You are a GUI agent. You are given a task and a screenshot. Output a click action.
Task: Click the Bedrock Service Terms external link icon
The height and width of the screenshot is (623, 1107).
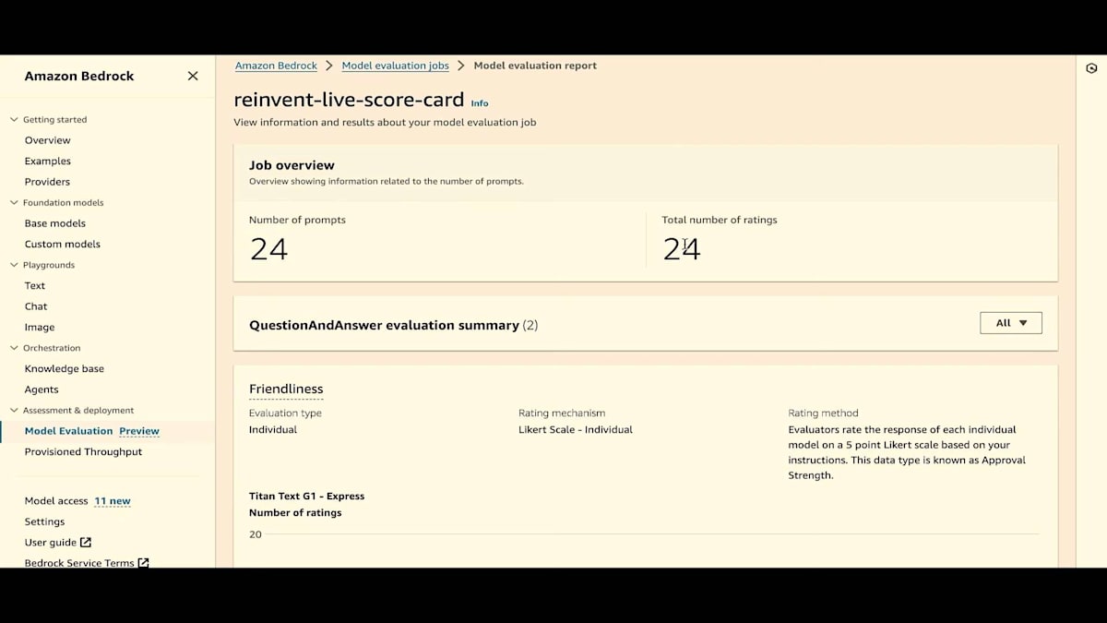pyautogui.click(x=143, y=563)
